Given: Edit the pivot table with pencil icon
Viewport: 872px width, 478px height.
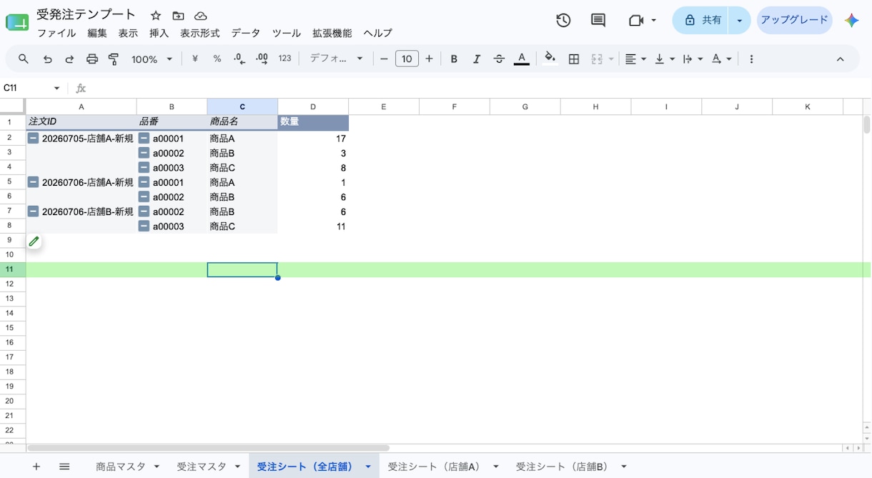Looking at the screenshot, I should pos(34,242).
